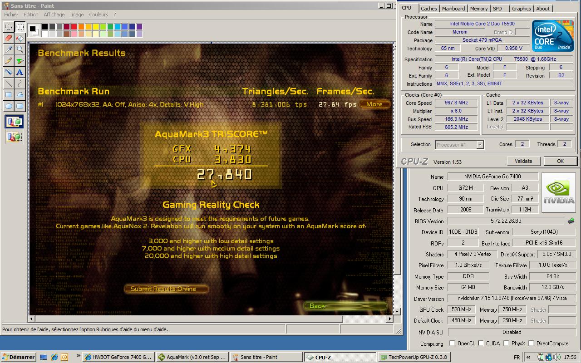Open the Edition menu in Paint
The image size is (581, 363).
tap(31, 15)
